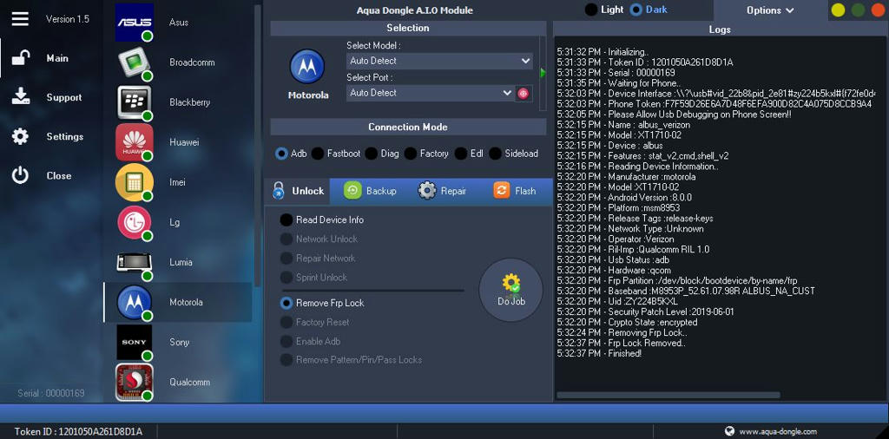Choose Edl connection mode
This screenshot has height=439, width=889.
click(x=469, y=154)
